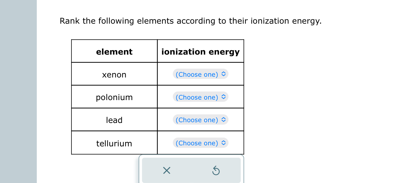Click the chevron on polonium's dropdown

pyautogui.click(x=223, y=97)
